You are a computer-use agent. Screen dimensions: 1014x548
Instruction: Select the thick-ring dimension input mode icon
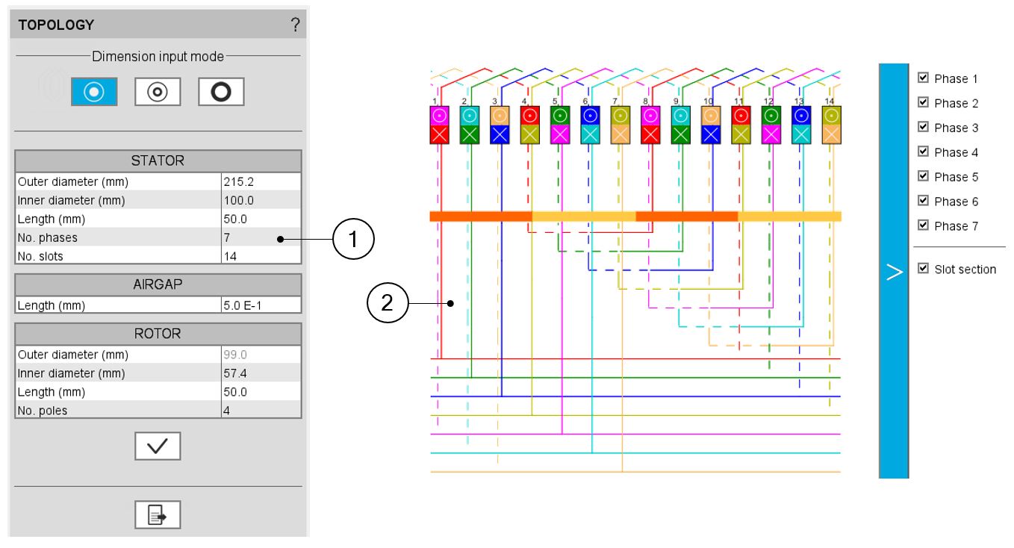tap(221, 92)
